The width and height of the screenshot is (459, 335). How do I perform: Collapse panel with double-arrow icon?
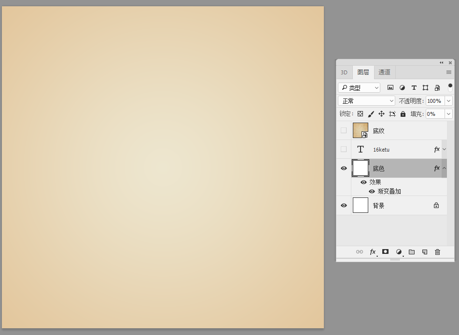442,63
